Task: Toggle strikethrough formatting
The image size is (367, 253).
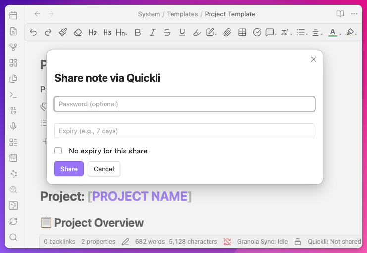Action: tap(167, 32)
